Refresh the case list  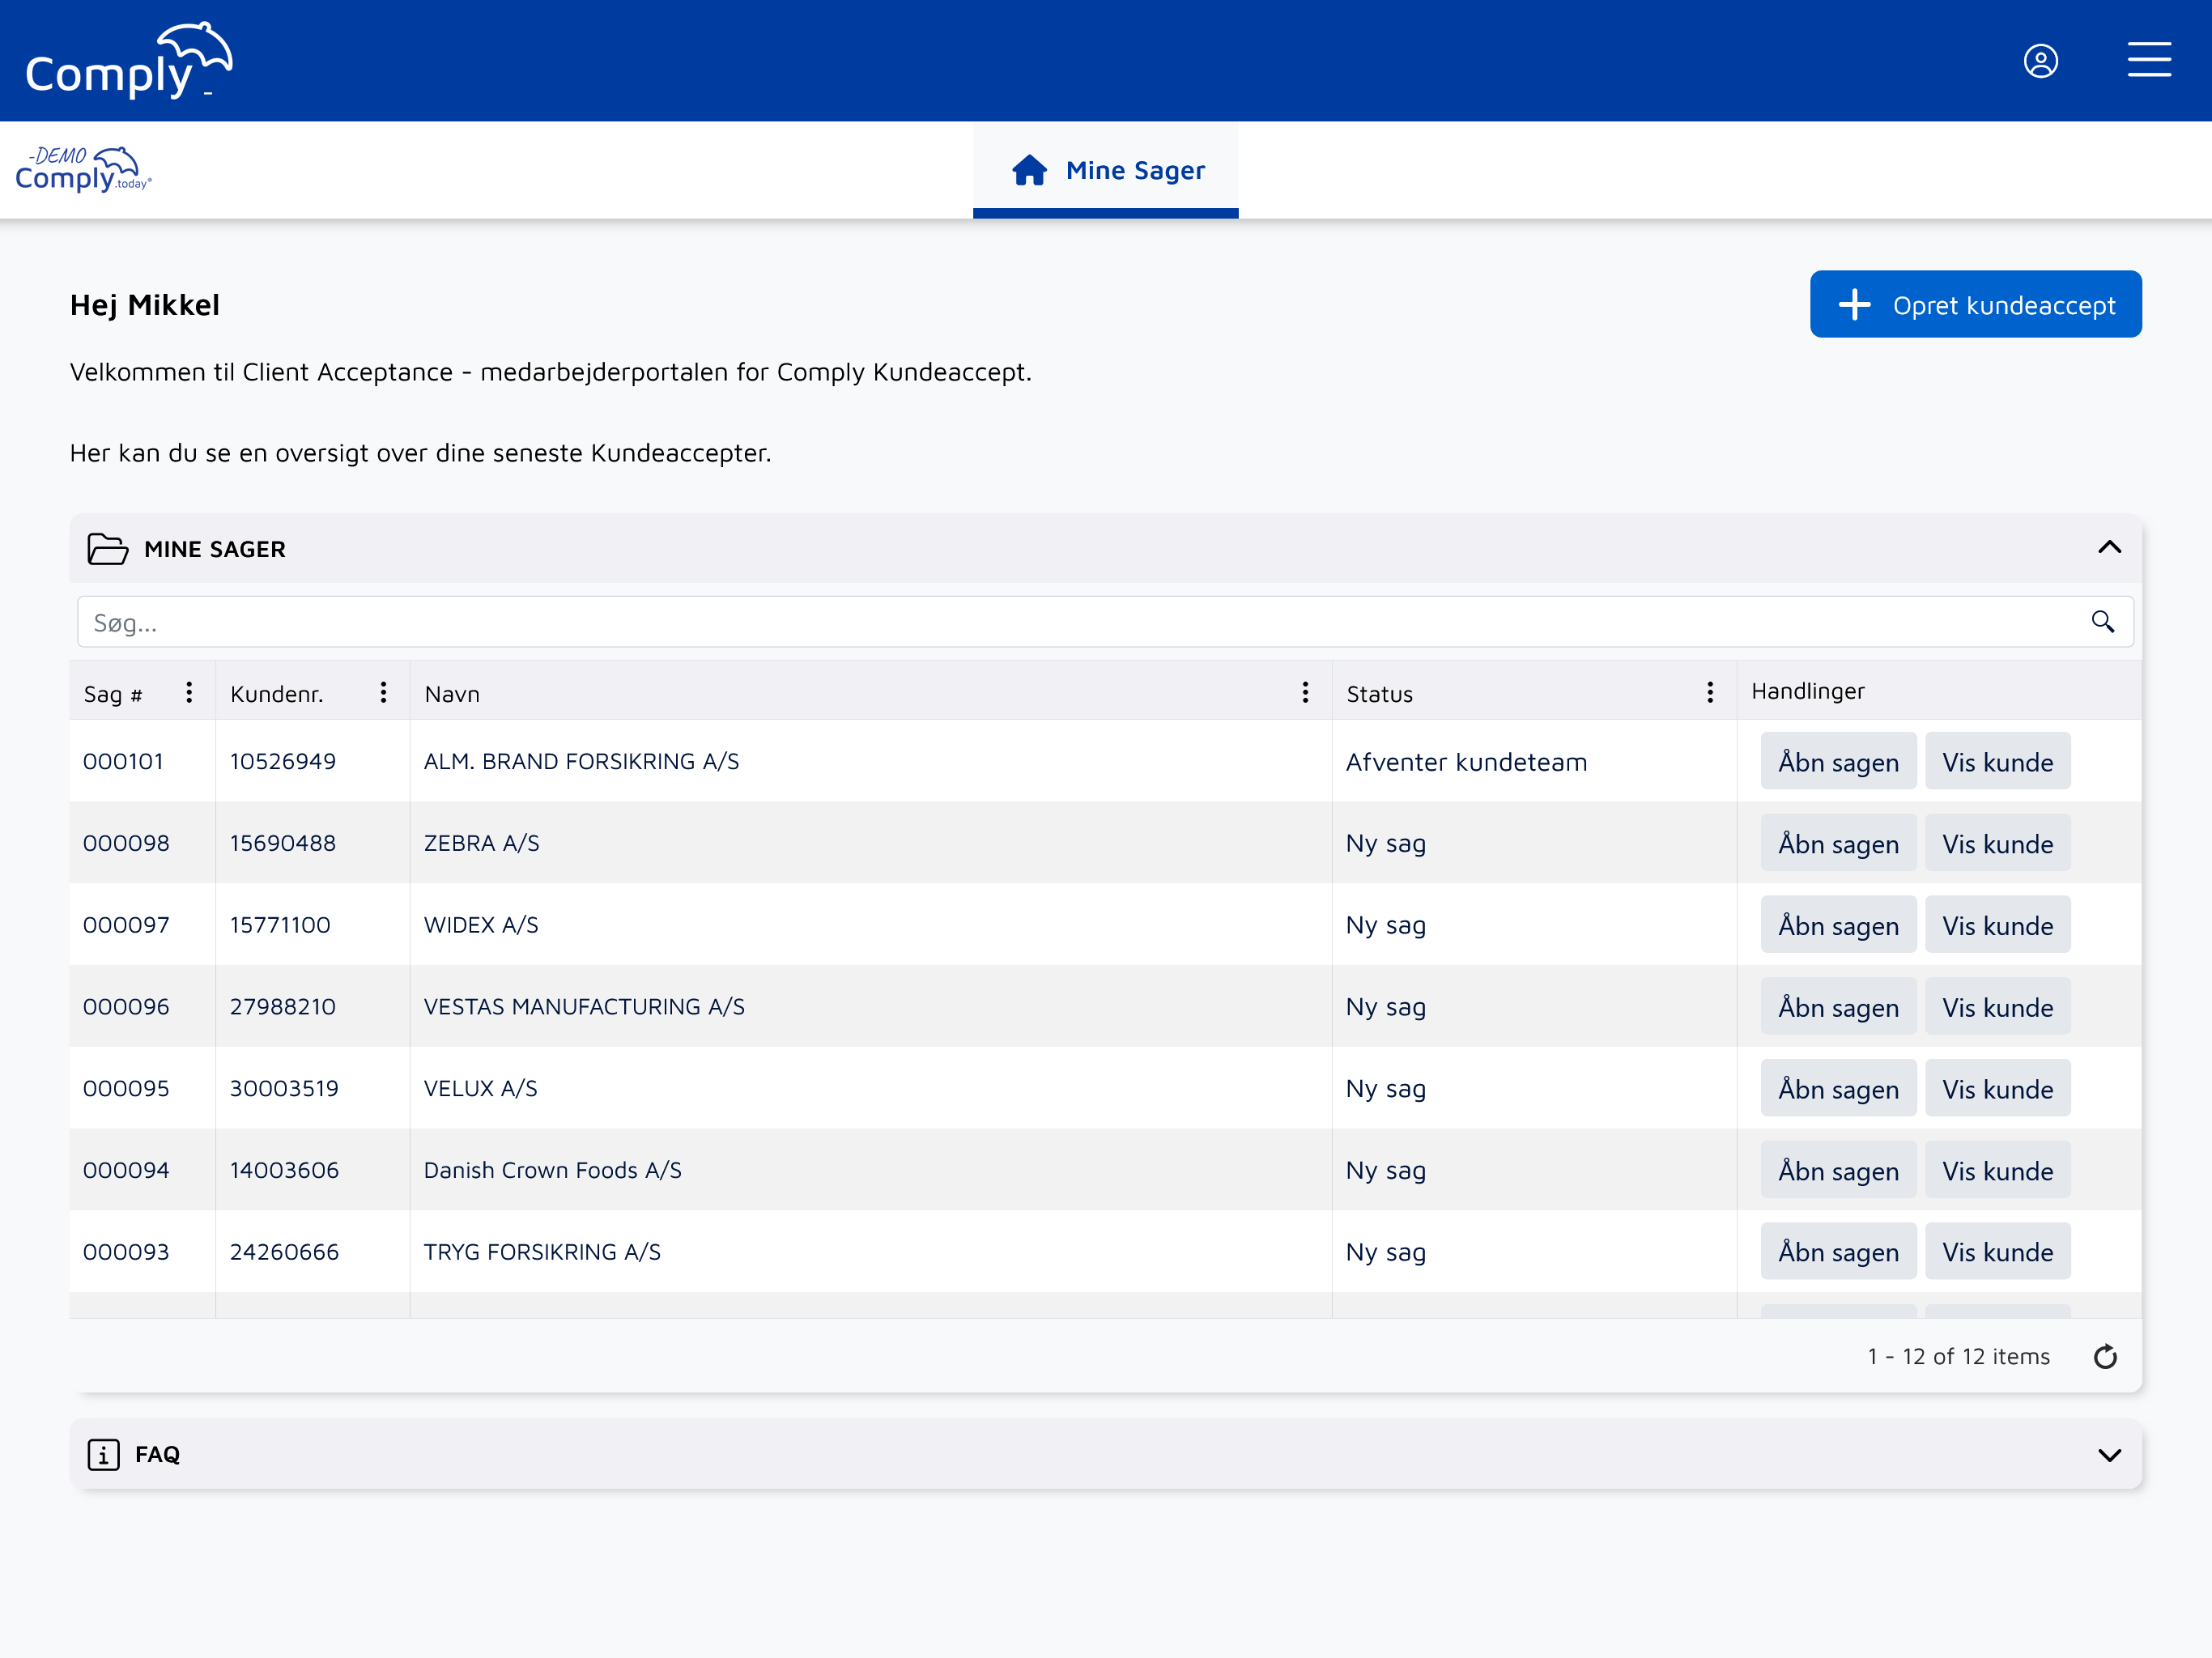2105,1356
